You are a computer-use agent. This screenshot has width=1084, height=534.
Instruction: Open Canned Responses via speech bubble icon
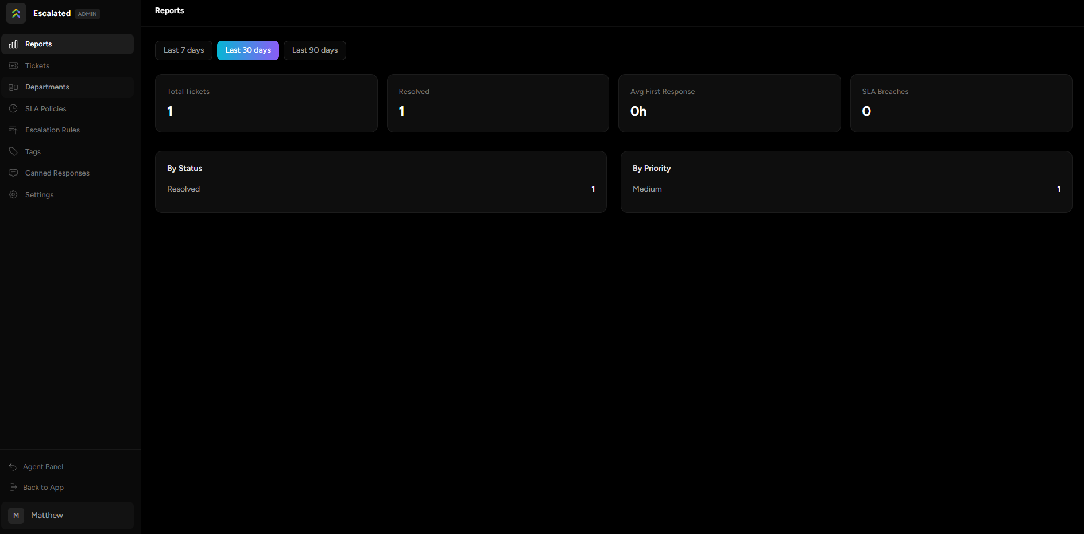tap(13, 173)
